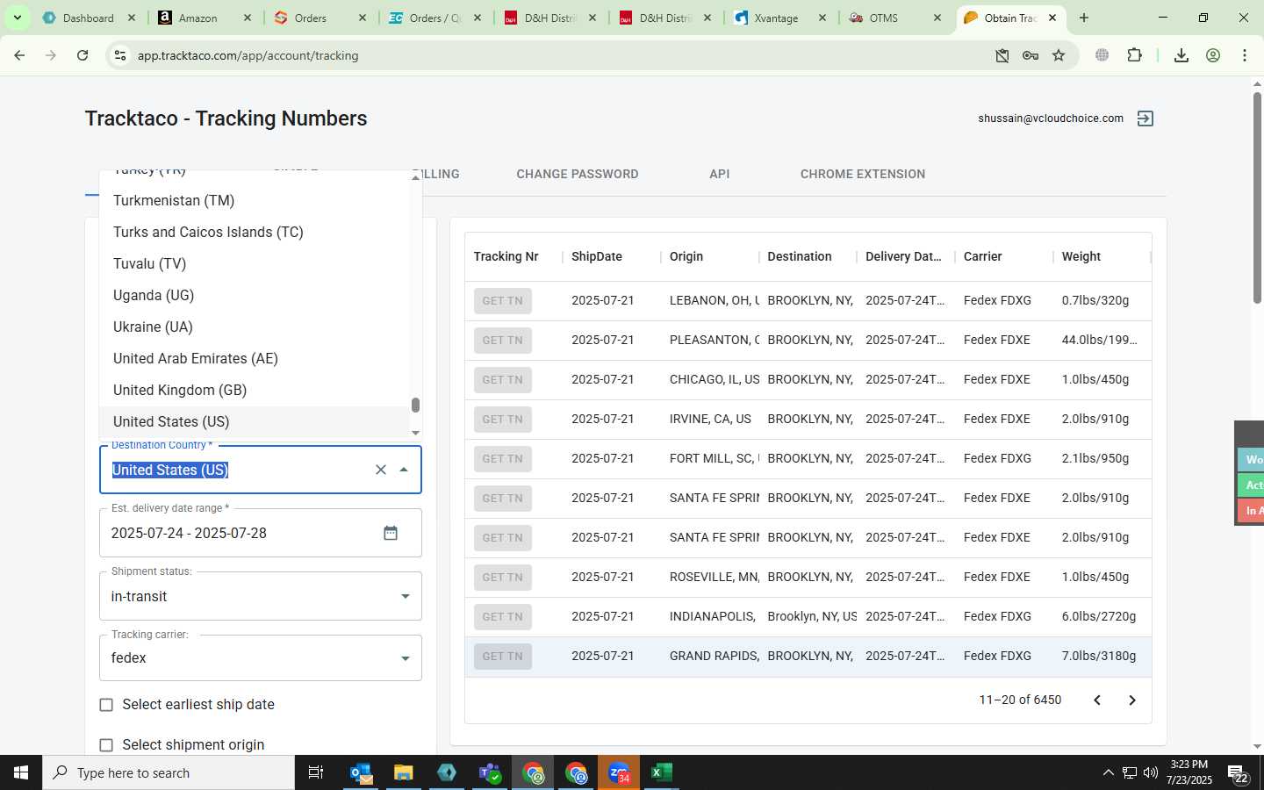Click the logout icon next to email
The image size is (1264, 790).
[x=1145, y=118]
